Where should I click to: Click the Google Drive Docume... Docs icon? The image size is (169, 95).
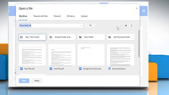[80, 69]
